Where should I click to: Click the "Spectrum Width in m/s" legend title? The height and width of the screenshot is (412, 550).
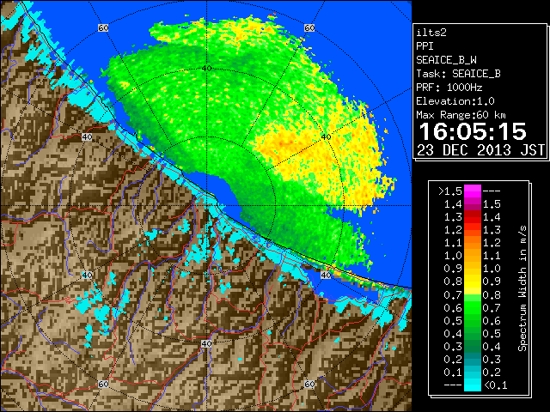coord(522,288)
